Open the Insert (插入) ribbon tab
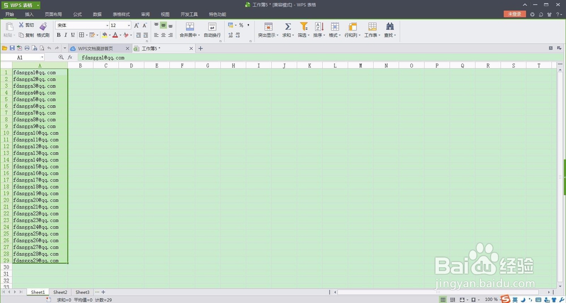 (29, 15)
